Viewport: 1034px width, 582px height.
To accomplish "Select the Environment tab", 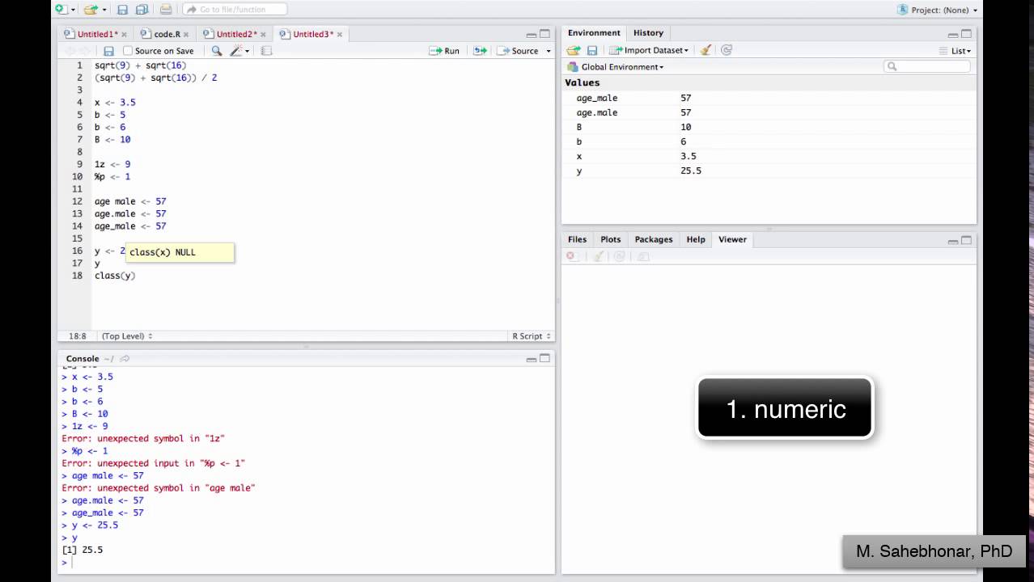I will (x=594, y=33).
